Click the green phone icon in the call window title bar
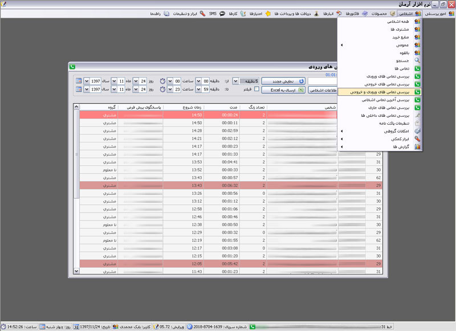Image resolution: width=456 pixels, height=331 pixels. click(x=72, y=67)
